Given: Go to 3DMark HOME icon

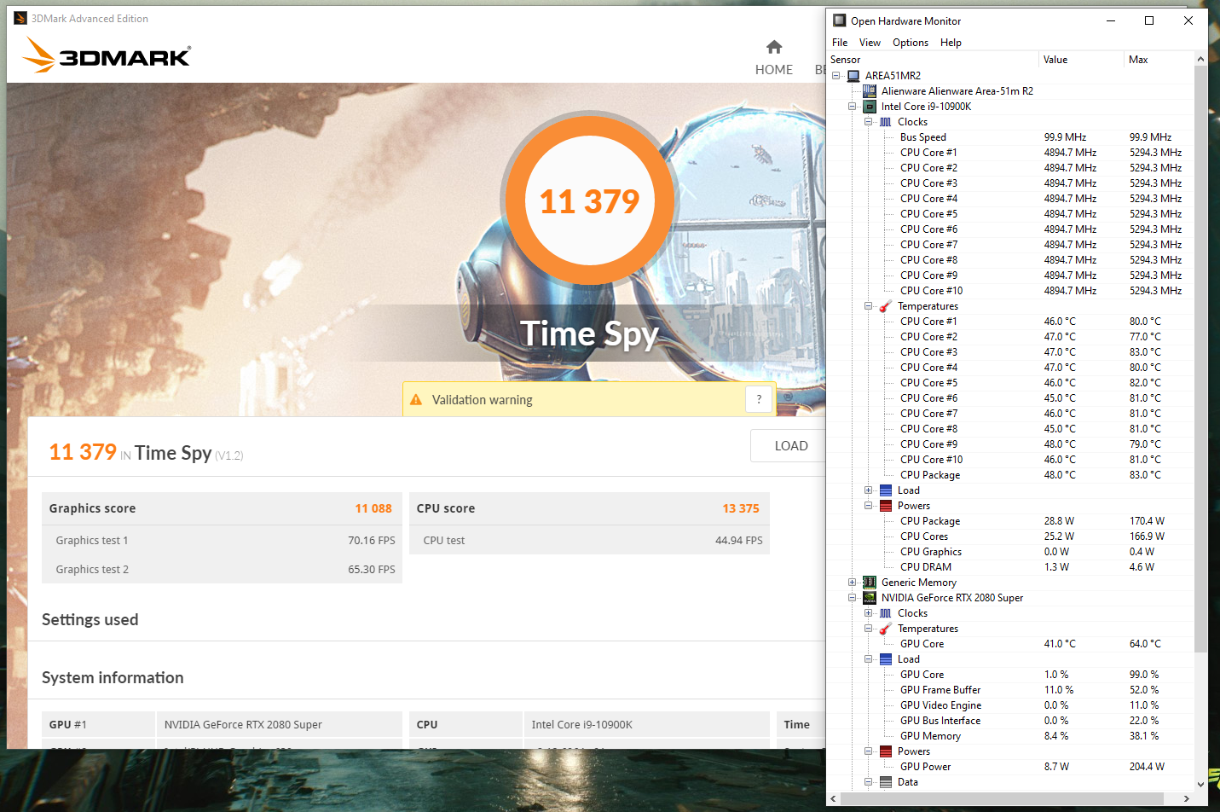Looking at the screenshot, I should [774, 47].
